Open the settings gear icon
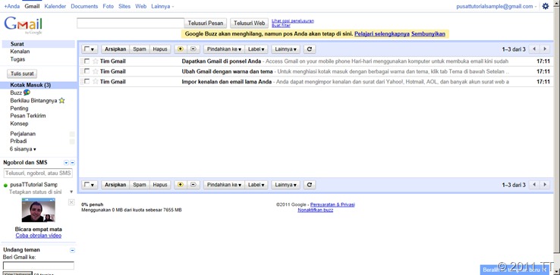 546,6
